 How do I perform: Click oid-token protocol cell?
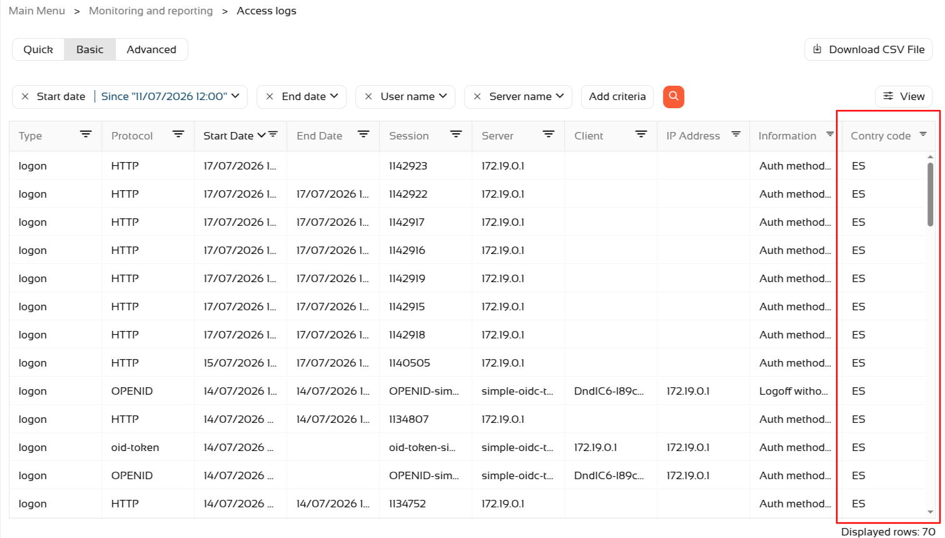pos(148,447)
